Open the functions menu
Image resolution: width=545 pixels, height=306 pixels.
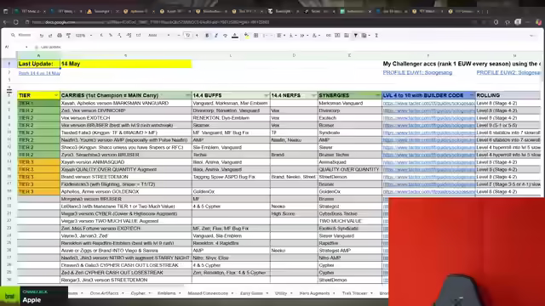376,36
